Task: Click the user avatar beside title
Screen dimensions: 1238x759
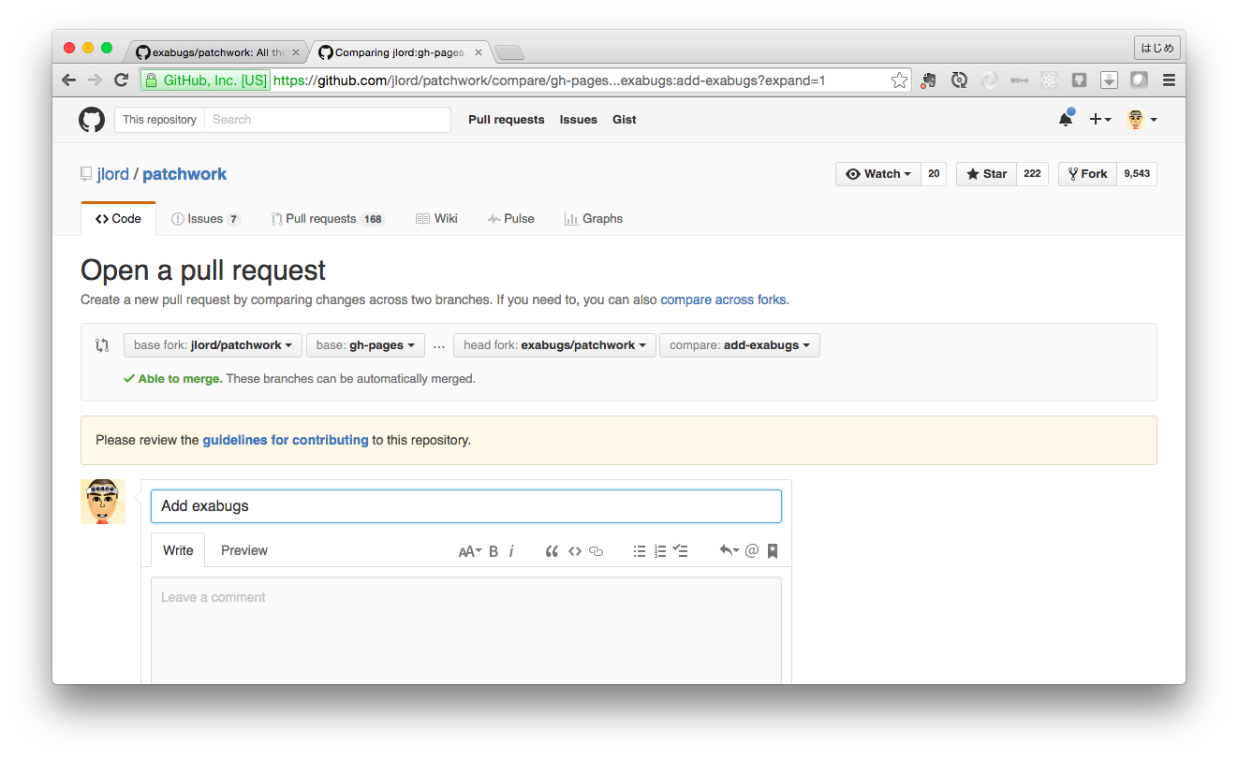Action: tap(103, 502)
